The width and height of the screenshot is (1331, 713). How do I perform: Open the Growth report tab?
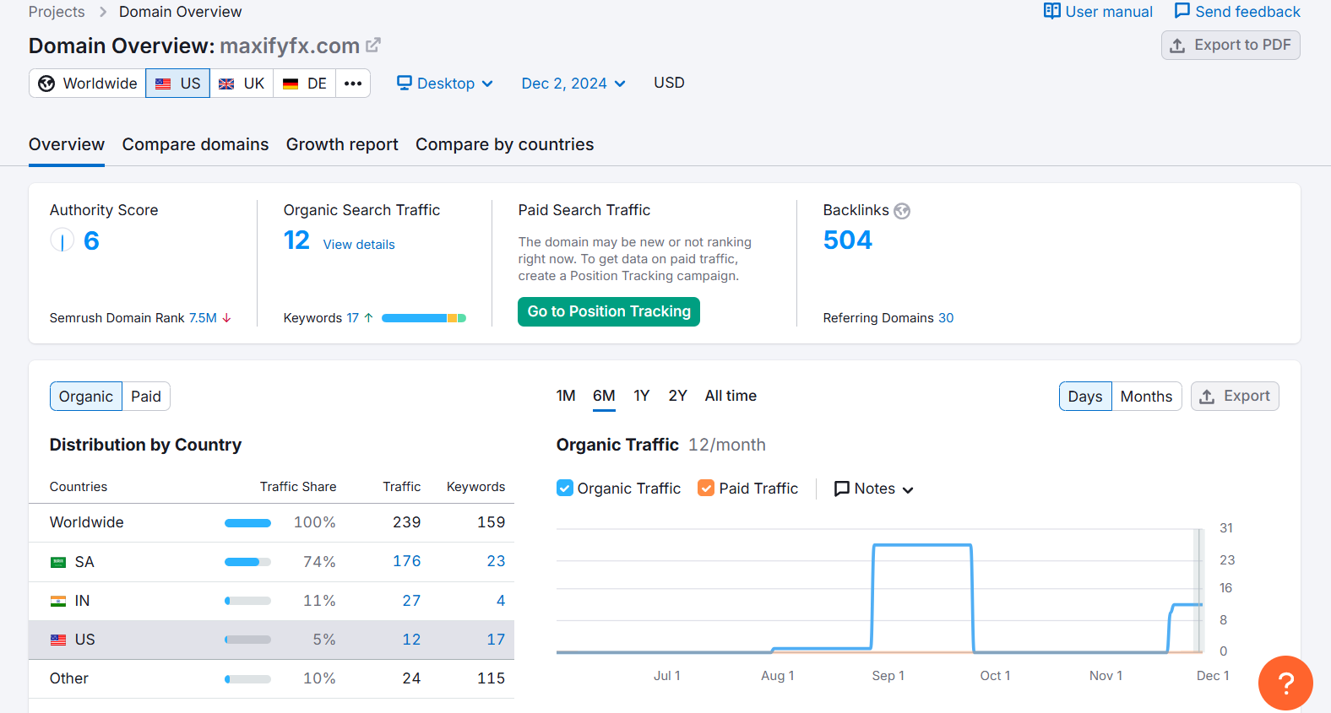tap(342, 144)
